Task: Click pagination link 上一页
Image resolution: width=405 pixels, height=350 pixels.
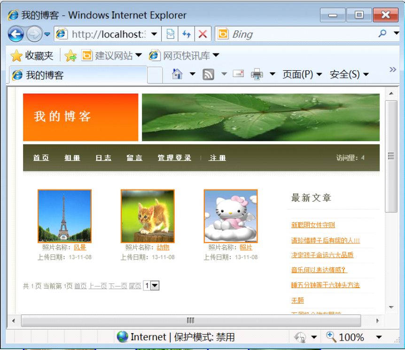Action: 98,286
